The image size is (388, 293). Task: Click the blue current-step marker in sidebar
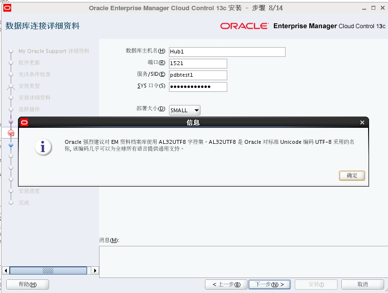pos(11,144)
